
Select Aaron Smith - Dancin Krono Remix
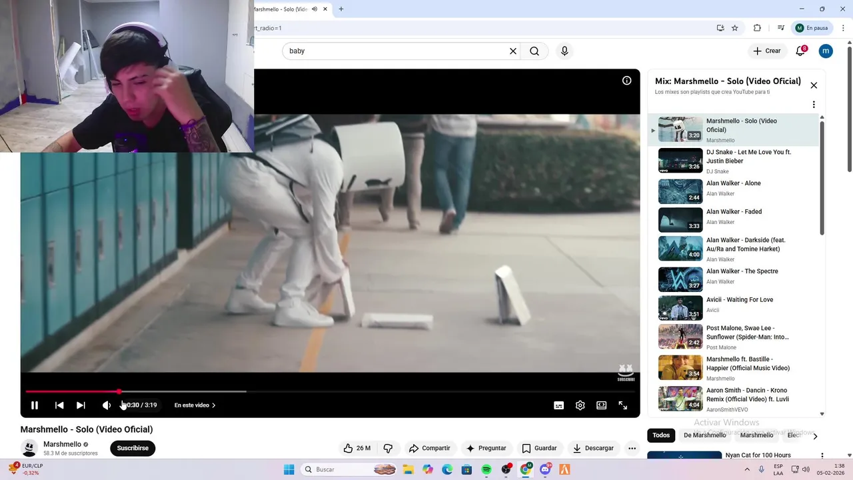pyautogui.click(x=733, y=398)
